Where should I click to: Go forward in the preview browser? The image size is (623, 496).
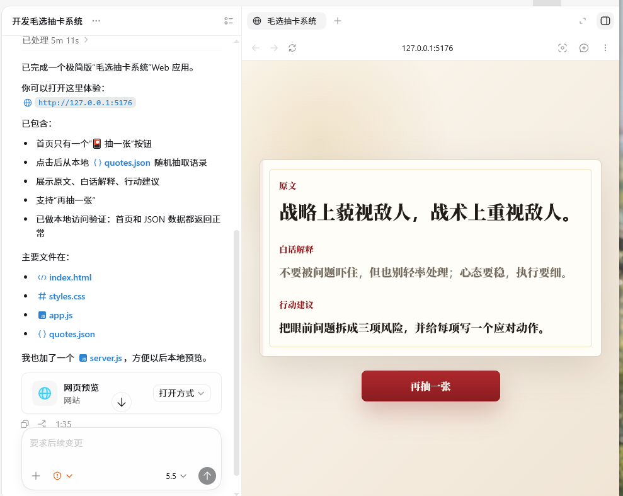point(274,48)
